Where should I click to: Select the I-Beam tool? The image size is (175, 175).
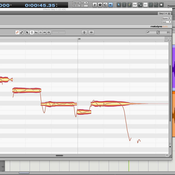(x=124, y=5)
